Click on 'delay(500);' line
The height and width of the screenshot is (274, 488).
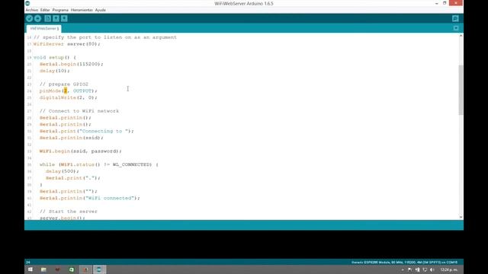point(63,171)
